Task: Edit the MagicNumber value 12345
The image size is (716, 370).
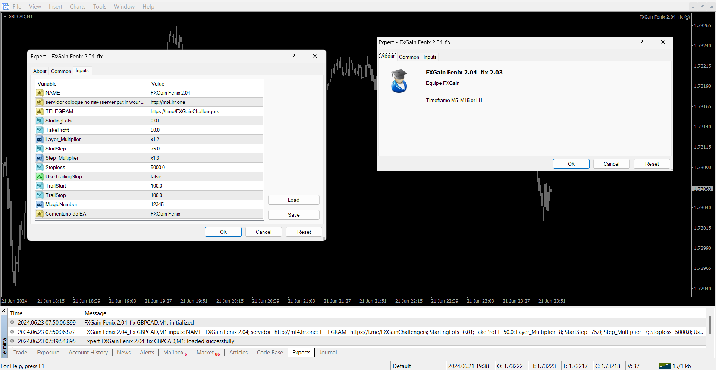Action: 206,204
